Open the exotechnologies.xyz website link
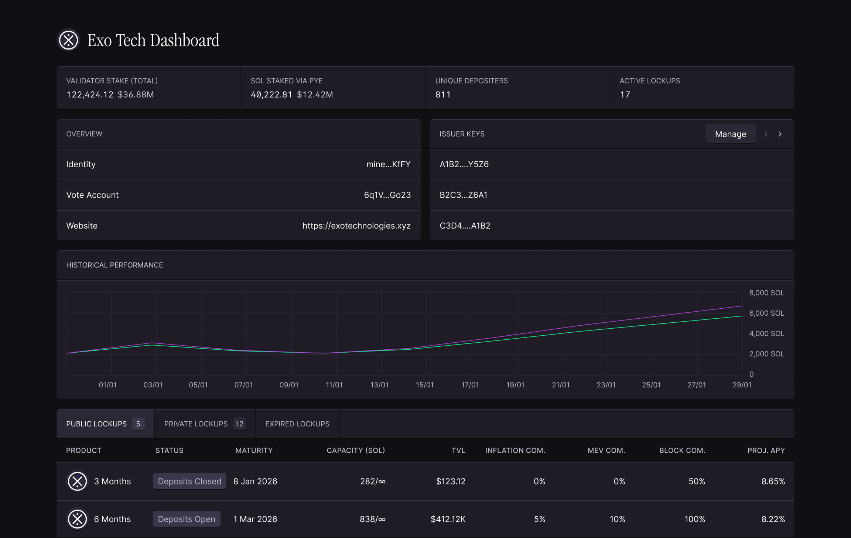851x538 pixels. (x=356, y=226)
